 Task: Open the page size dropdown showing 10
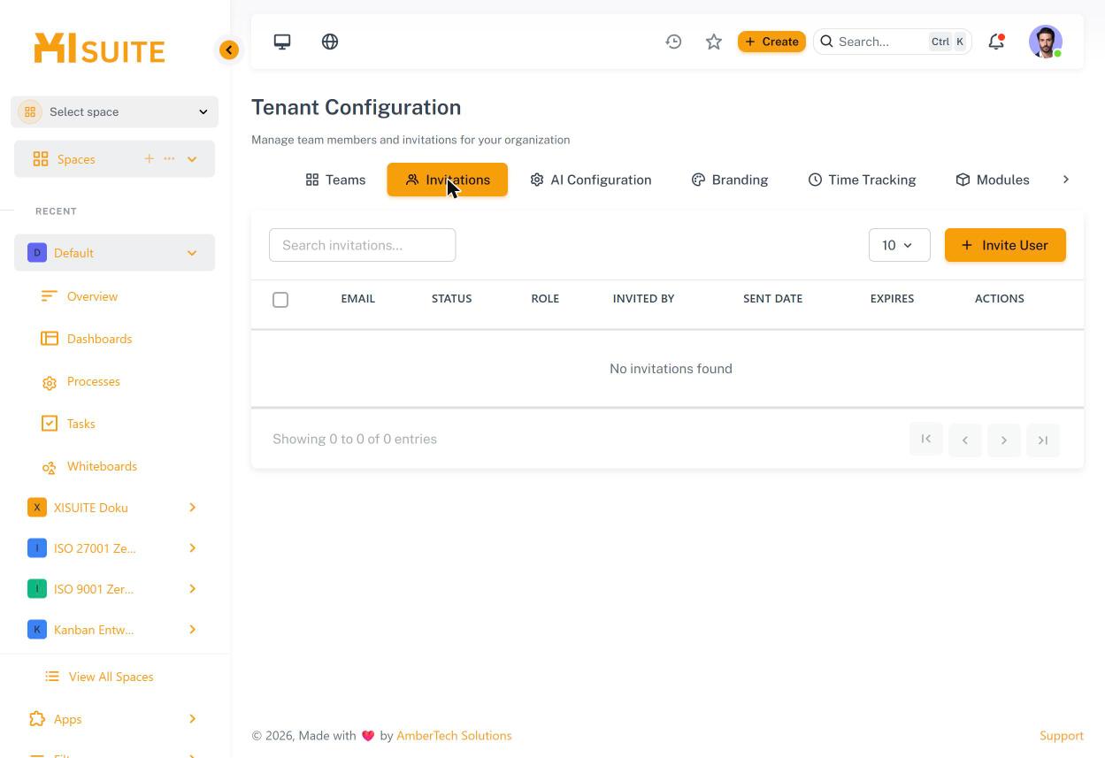tap(899, 245)
